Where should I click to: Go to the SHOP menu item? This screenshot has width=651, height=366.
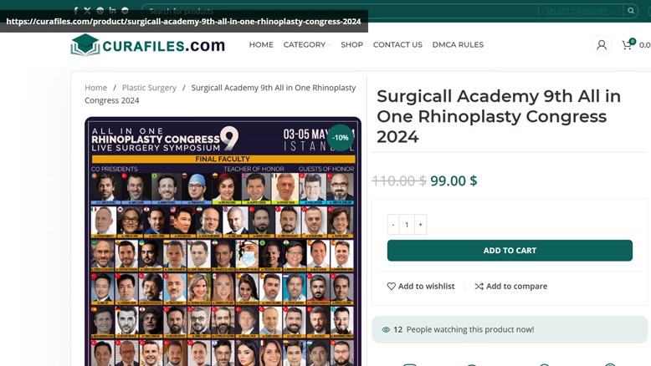[351, 45]
